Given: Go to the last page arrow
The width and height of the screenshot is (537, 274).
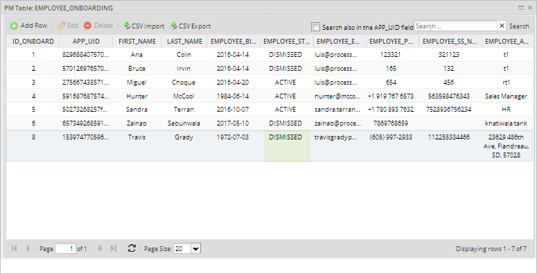Looking at the screenshot, I should pyautogui.click(x=114, y=248).
